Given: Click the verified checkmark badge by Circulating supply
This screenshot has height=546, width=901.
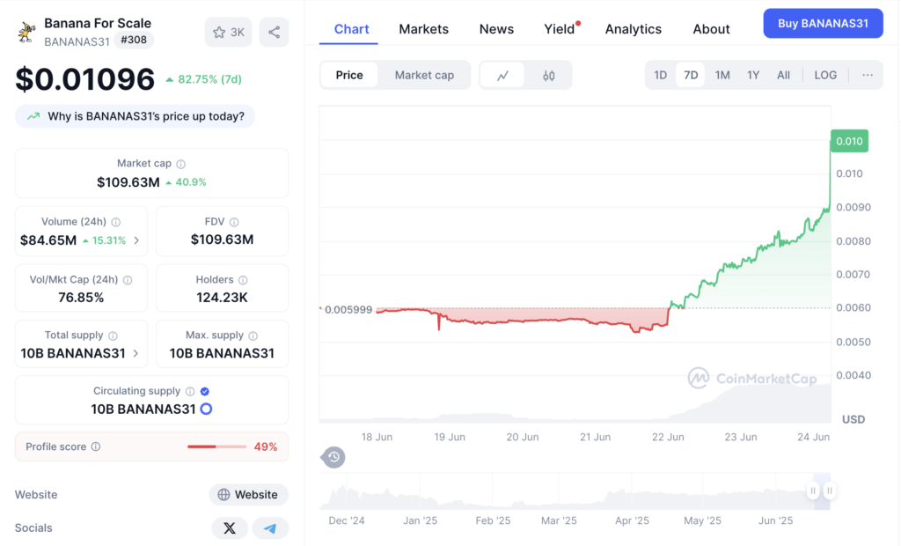Looking at the screenshot, I should 204,391.
